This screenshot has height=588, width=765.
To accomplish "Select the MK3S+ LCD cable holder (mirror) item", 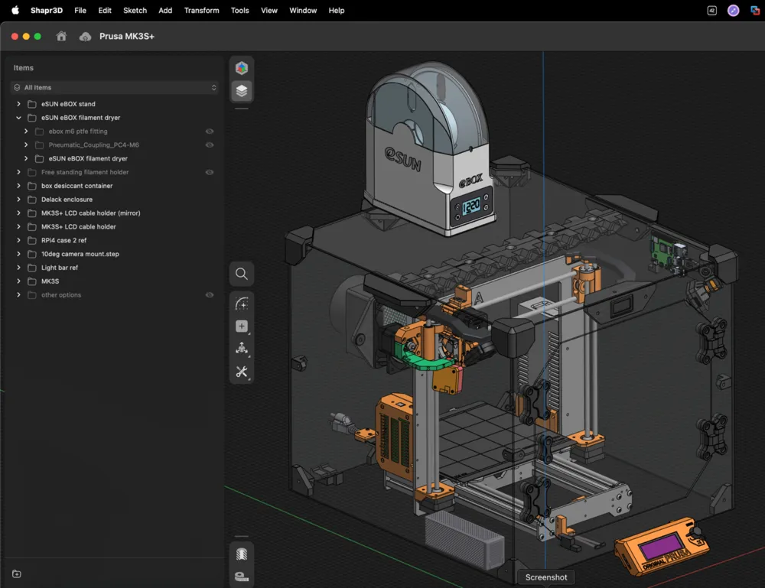I will 91,213.
